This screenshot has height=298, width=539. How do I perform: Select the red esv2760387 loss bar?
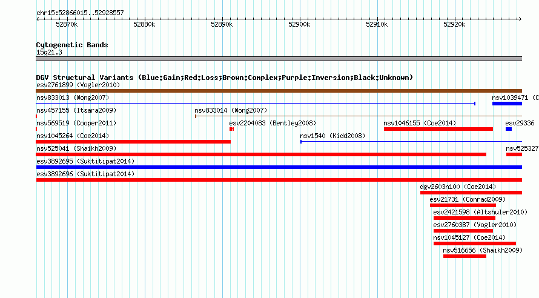tap(463, 231)
